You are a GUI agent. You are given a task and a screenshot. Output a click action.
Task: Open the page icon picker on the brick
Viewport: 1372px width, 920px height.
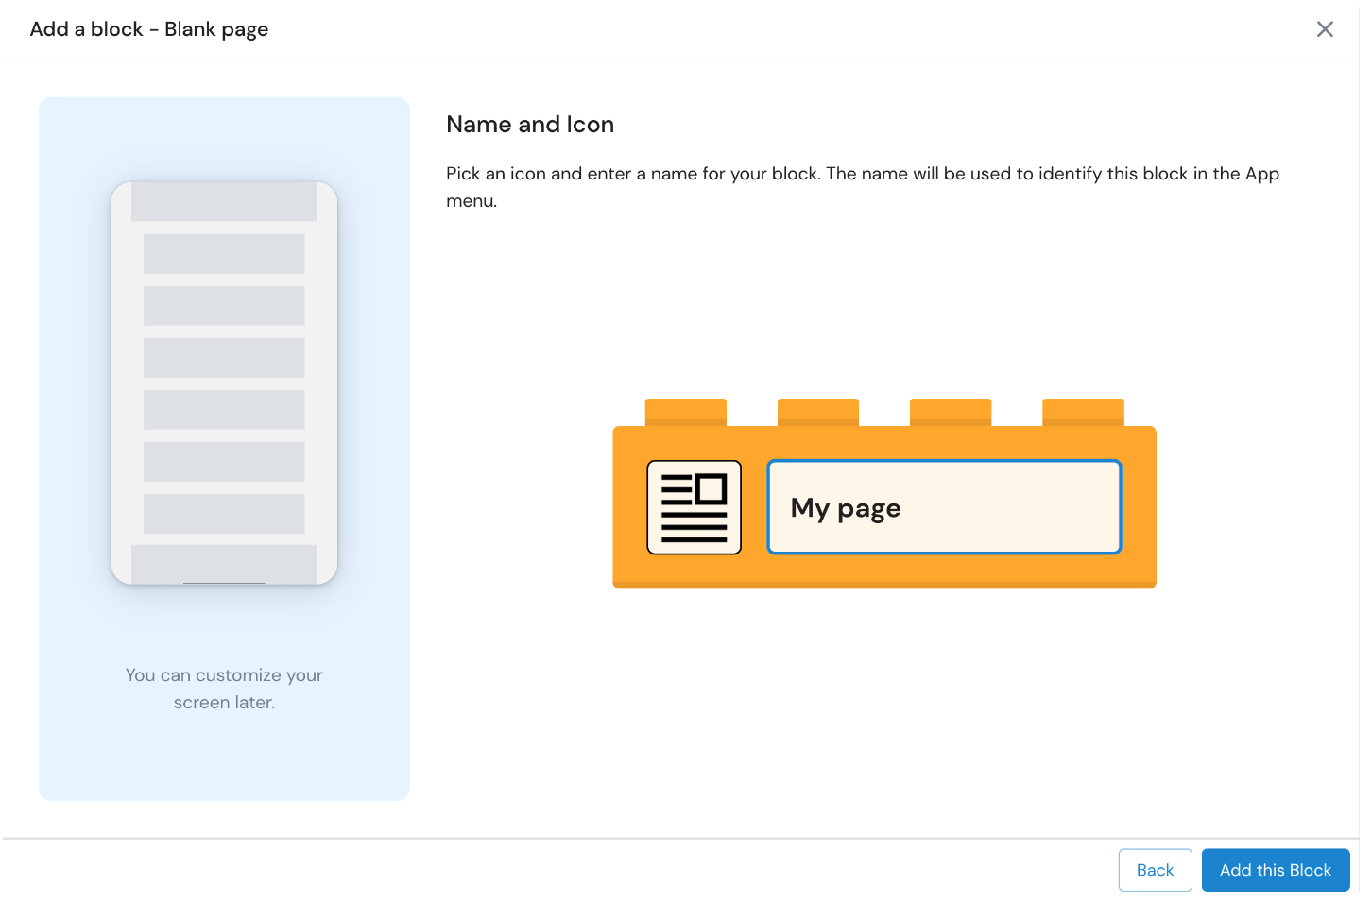tap(694, 507)
